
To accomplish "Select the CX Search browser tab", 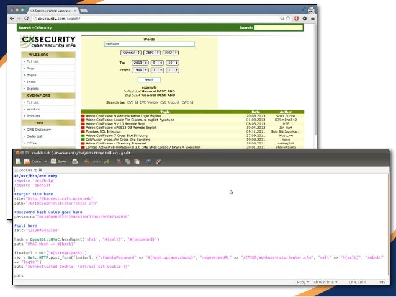I will pos(53,11).
